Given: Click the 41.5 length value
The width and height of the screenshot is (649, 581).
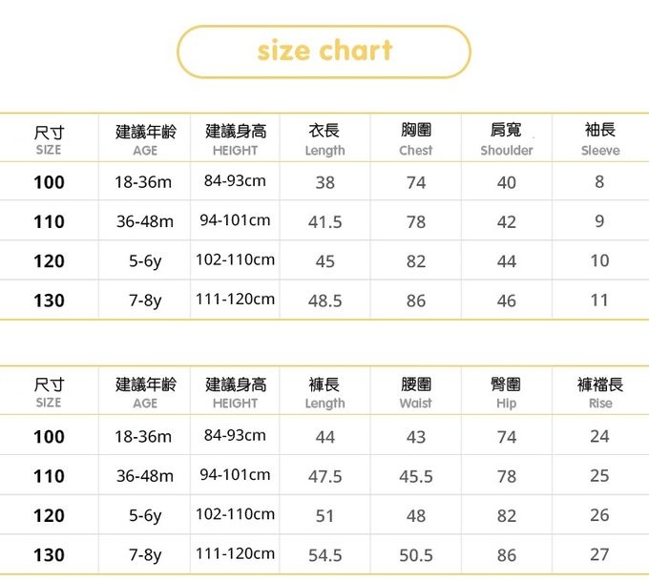Looking at the screenshot, I should pyautogui.click(x=324, y=222).
